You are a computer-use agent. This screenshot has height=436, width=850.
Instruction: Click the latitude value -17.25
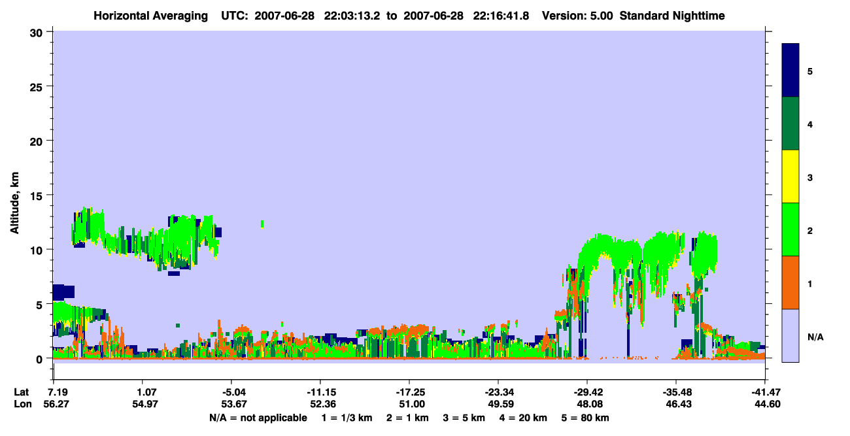[412, 392]
